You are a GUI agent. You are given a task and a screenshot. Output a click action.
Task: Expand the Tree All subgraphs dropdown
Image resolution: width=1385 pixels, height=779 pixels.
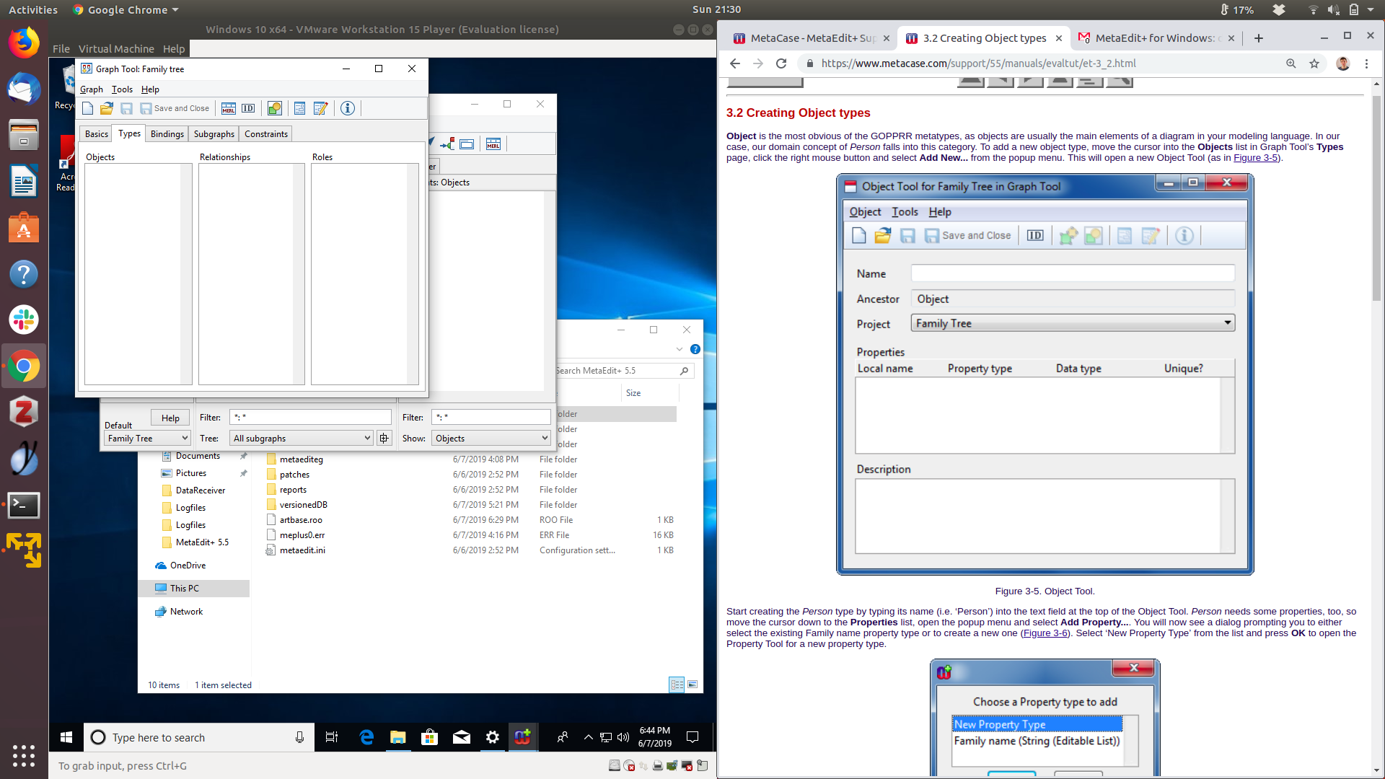(x=301, y=439)
